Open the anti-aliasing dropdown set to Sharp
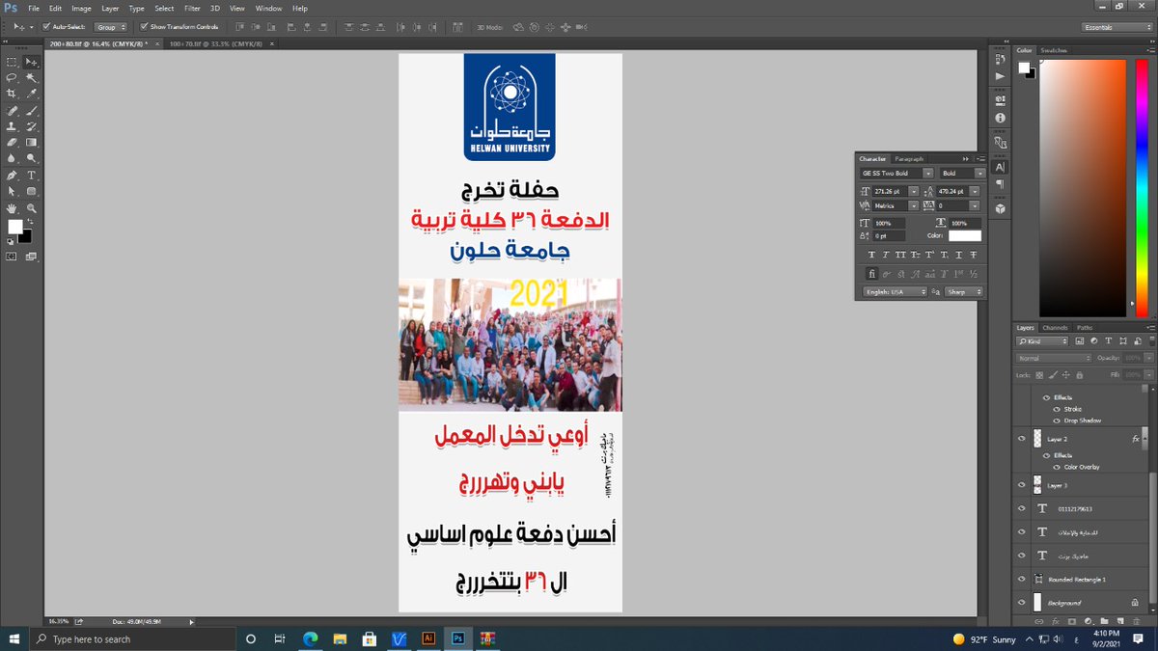 [963, 291]
